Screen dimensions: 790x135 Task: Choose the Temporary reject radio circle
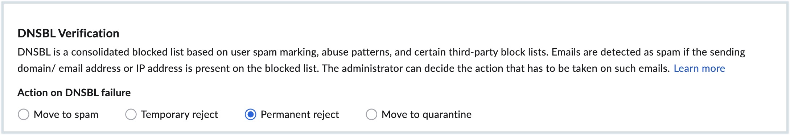coord(131,114)
